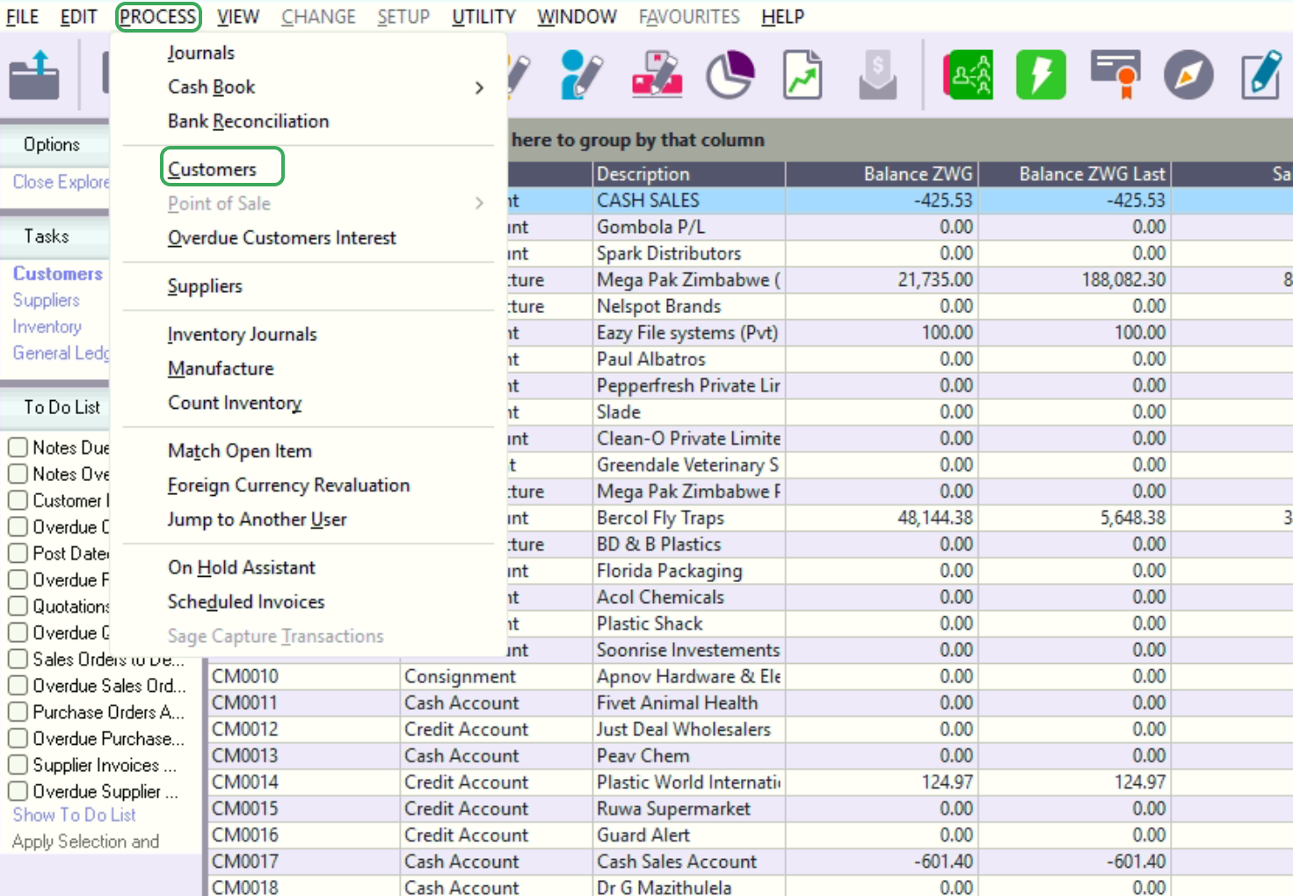Check the Overdue Supplier ... box
This screenshot has height=896, width=1293.
tap(18, 790)
